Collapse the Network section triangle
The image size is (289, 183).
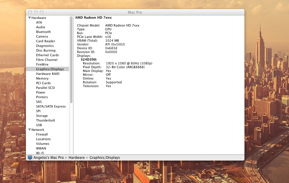(x=29, y=130)
